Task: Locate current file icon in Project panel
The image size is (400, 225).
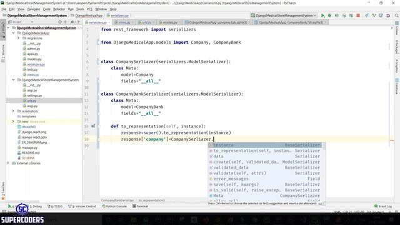Action: (x=60, y=22)
